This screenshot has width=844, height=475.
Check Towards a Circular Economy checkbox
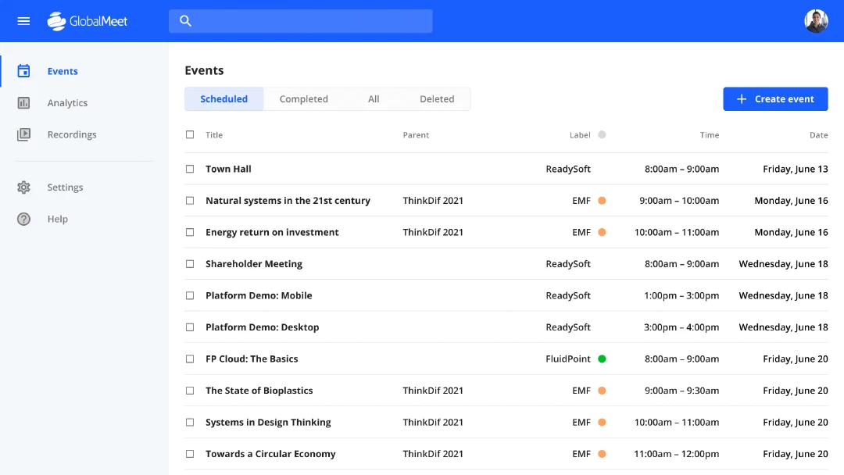190,454
